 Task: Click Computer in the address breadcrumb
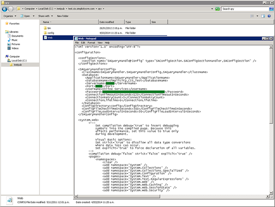pos(29,8)
